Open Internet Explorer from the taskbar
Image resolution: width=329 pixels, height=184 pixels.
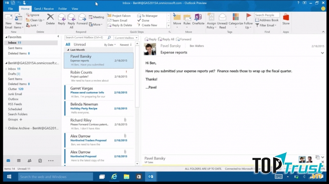pos(114,177)
